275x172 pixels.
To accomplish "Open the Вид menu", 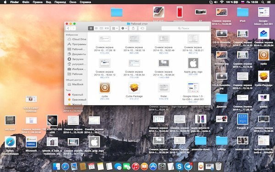I will pyautogui.click(x=49, y=2).
